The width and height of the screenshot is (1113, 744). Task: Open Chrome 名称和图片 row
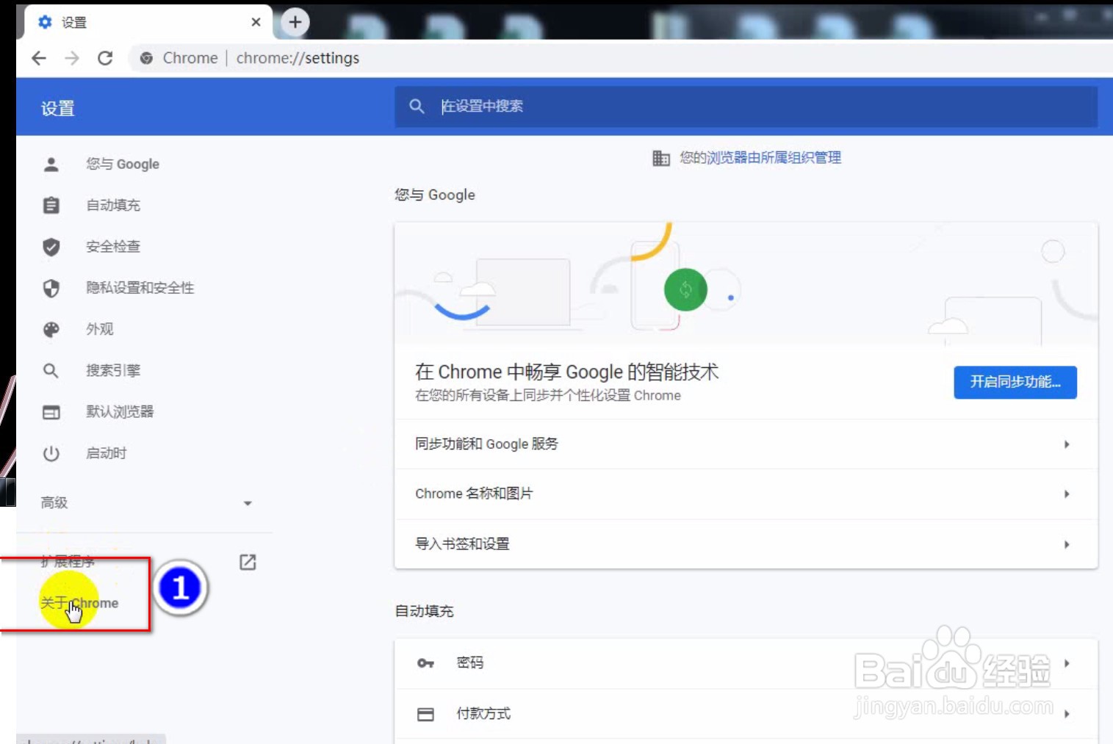click(746, 494)
